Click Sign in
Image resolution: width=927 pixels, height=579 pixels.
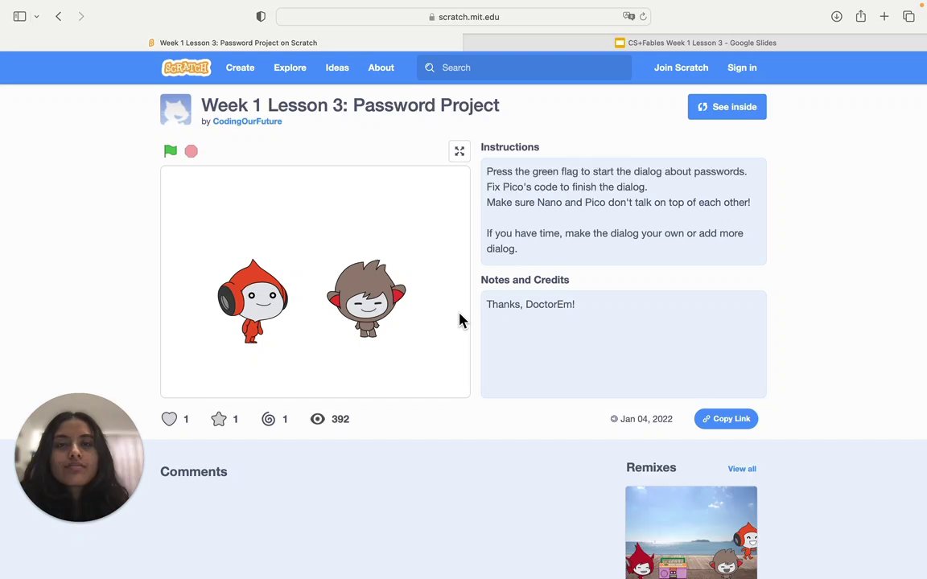tap(742, 68)
